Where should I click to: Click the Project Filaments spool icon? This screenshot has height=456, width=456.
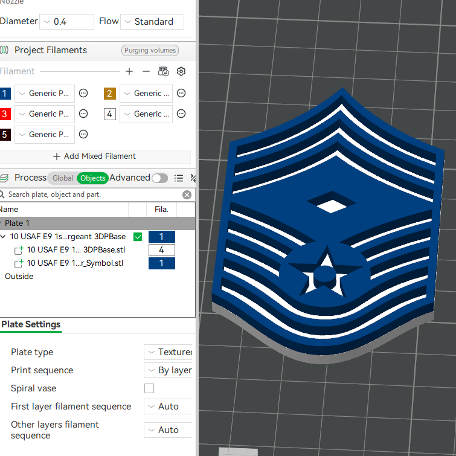pos(4,50)
